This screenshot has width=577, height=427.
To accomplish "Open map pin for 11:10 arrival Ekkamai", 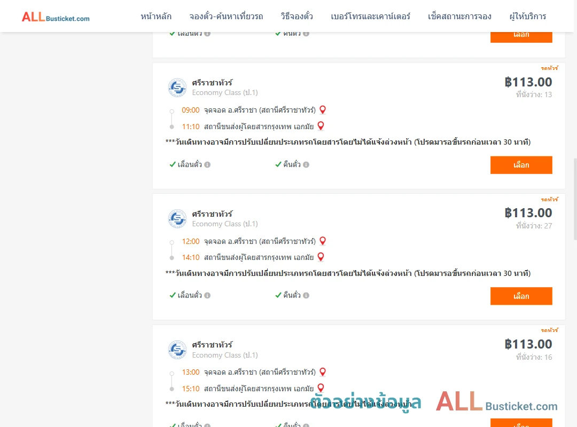I will point(321,126).
